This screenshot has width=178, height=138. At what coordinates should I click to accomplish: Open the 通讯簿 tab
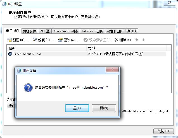[132, 31]
